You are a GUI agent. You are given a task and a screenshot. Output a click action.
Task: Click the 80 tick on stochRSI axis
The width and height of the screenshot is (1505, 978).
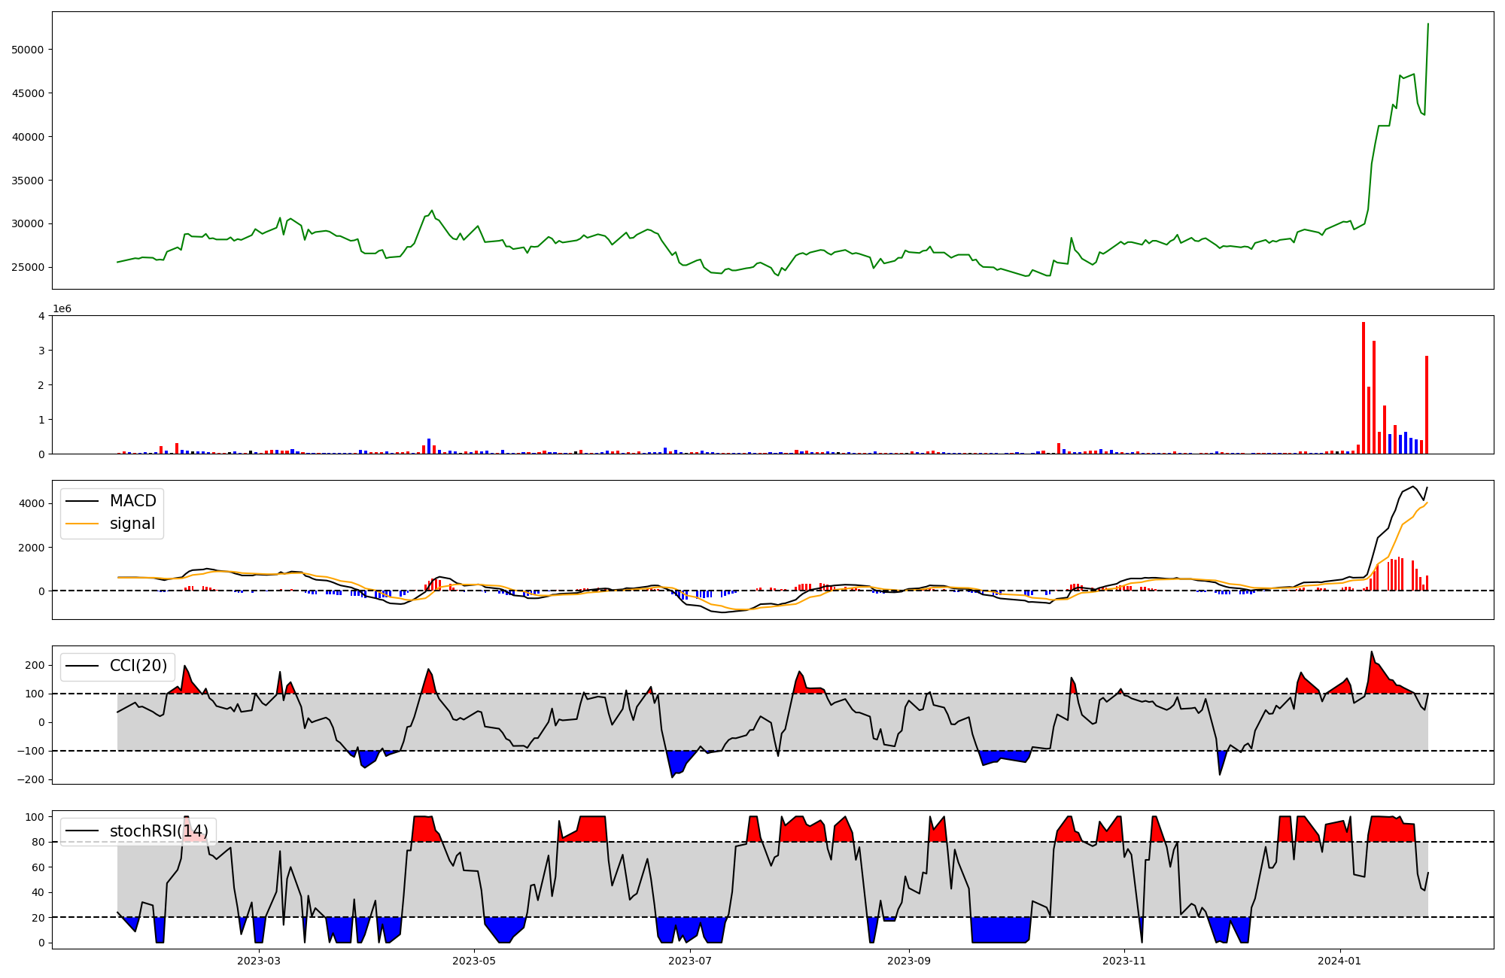[x=38, y=842]
